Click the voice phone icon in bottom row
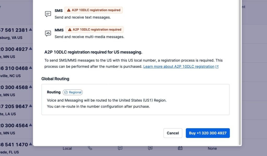 [90, 148]
